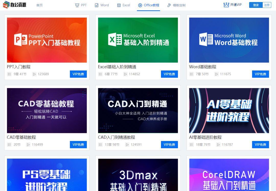Screen dimensions: 276x191
Task: Click the VIP crown icon
Action: (226, 5)
